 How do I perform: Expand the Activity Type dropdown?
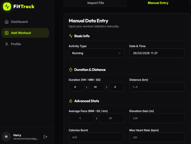[97, 53]
